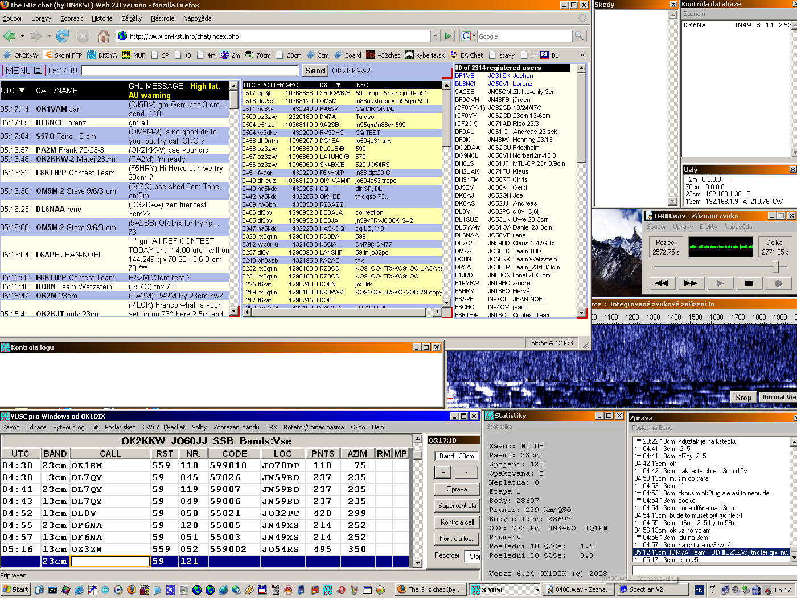Click the record button in the sound recorder
Image resolution: width=797 pixels, height=598 pixels.
(778, 283)
